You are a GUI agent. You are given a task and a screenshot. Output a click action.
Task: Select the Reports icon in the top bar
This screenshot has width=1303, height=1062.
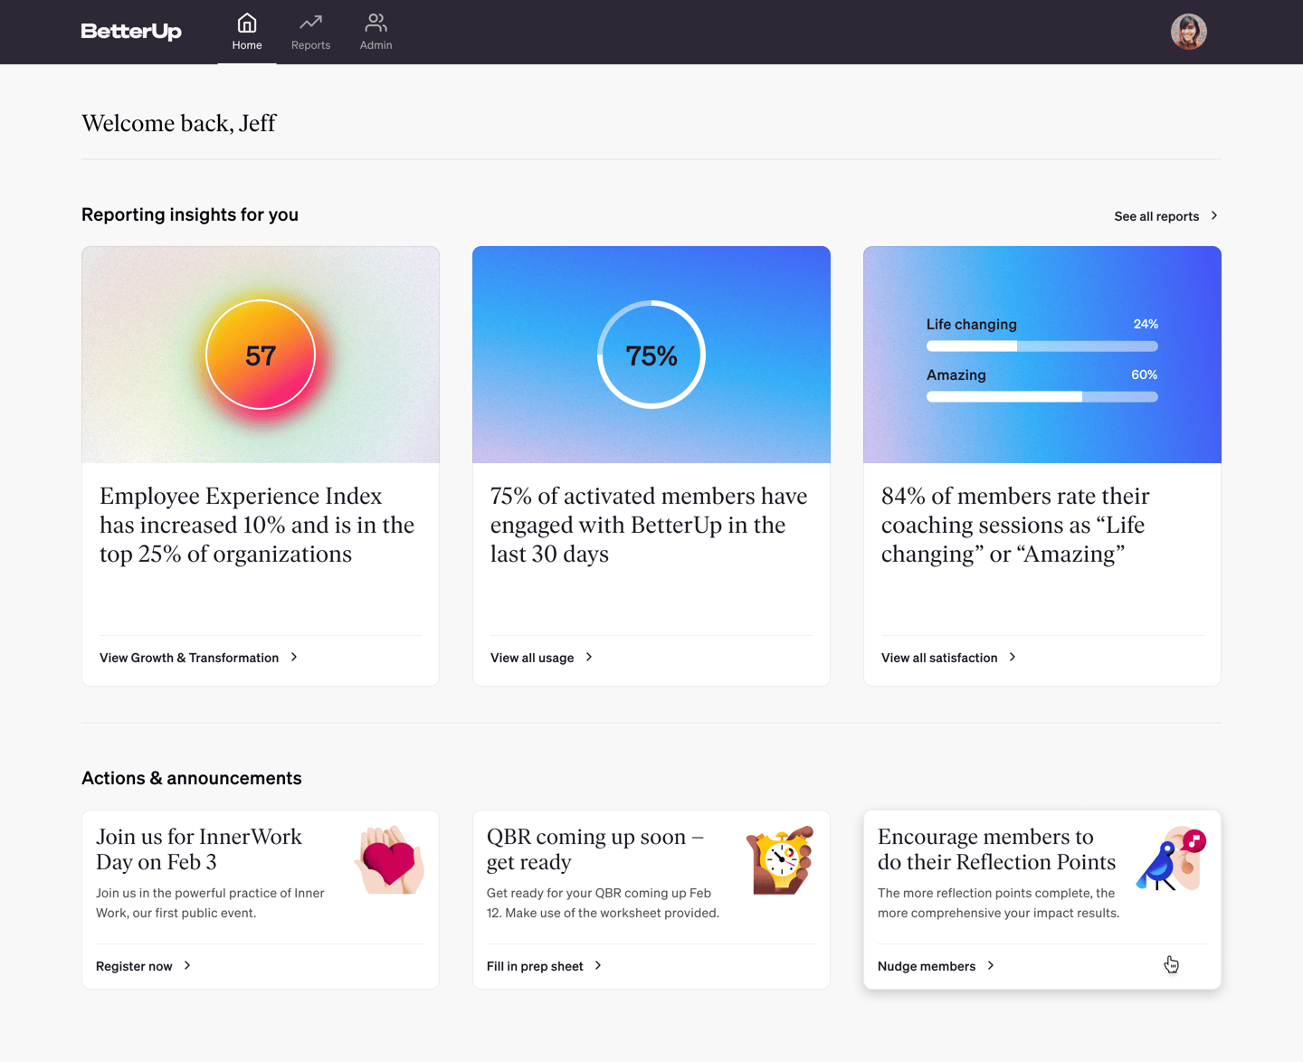(x=310, y=21)
